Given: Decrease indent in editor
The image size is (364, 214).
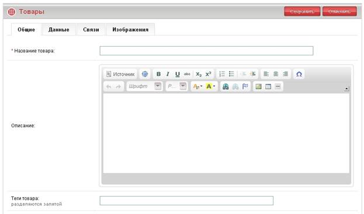Looking at the screenshot, I should pos(243,74).
